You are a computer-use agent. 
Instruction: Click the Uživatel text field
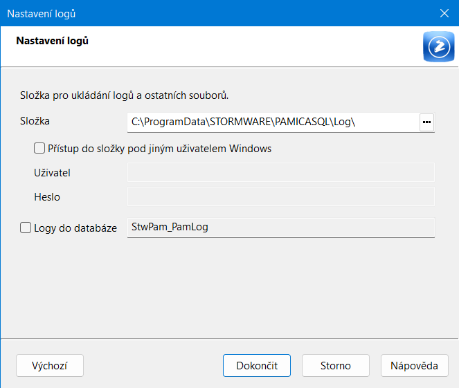[x=280, y=172]
